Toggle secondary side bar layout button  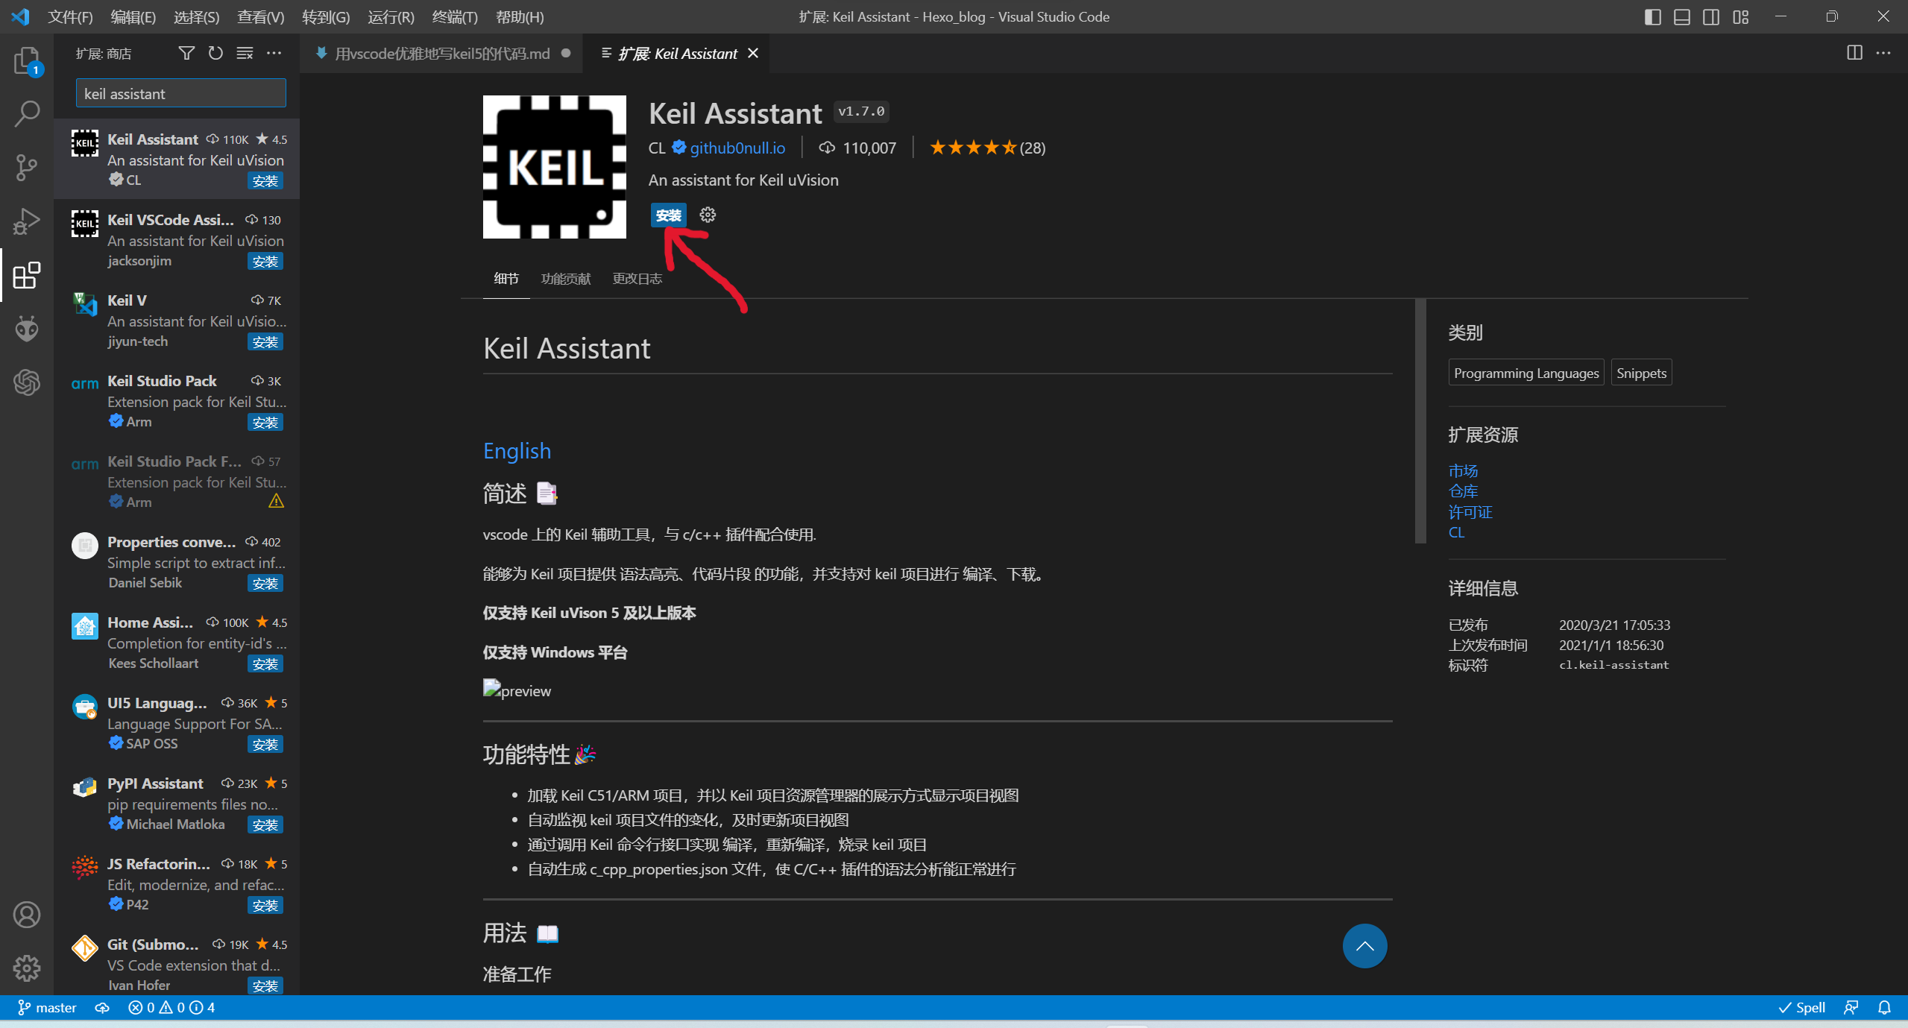click(x=1711, y=16)
